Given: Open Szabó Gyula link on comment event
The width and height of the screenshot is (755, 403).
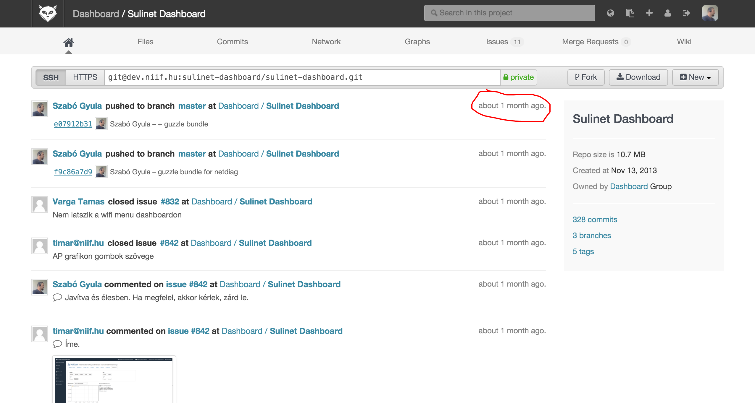Looking at the screenshot, I should (77, 284).
